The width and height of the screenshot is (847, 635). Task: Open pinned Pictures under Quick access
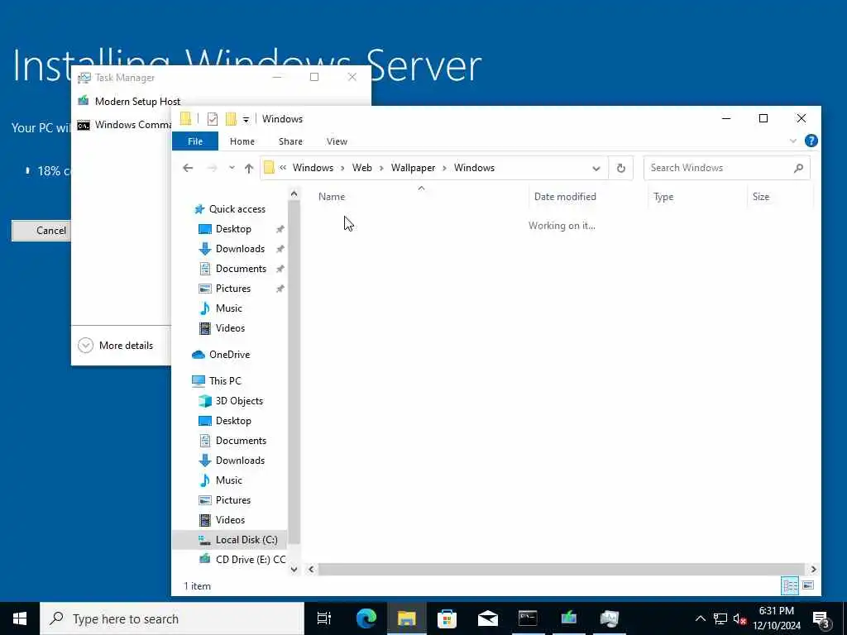pyautogui.click(x=232, y=289)
